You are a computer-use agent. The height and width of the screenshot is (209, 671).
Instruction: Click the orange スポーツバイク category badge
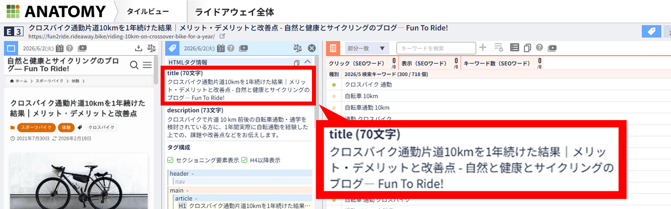36,127
